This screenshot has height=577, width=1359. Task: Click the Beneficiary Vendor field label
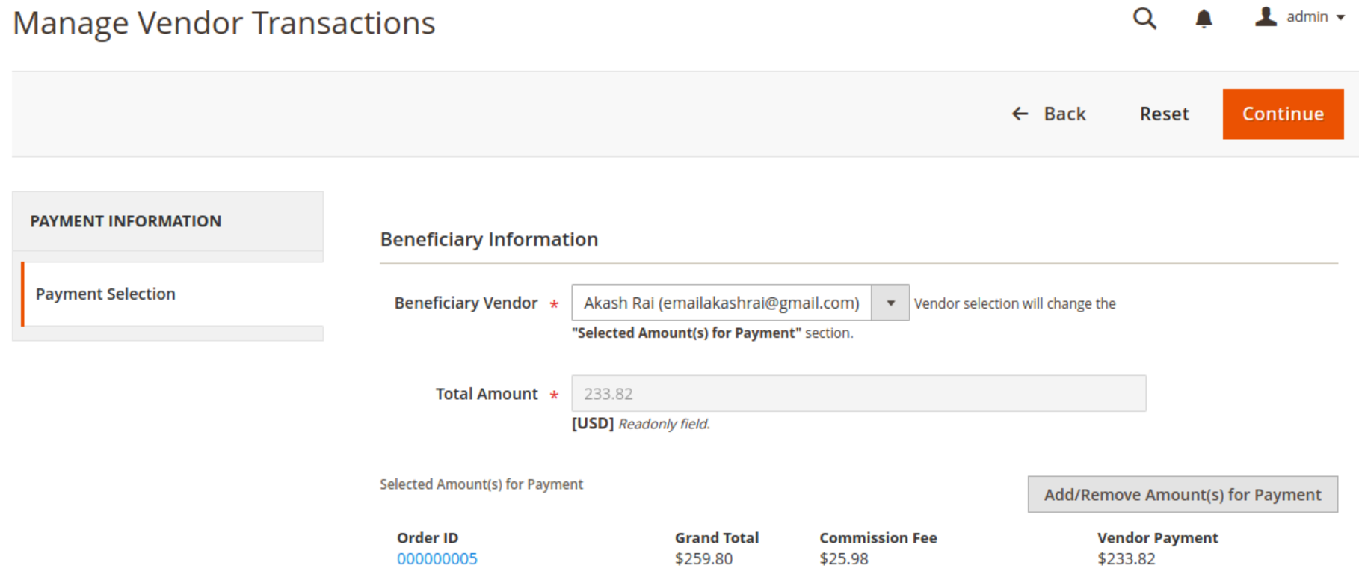click(x=466, y=303)
